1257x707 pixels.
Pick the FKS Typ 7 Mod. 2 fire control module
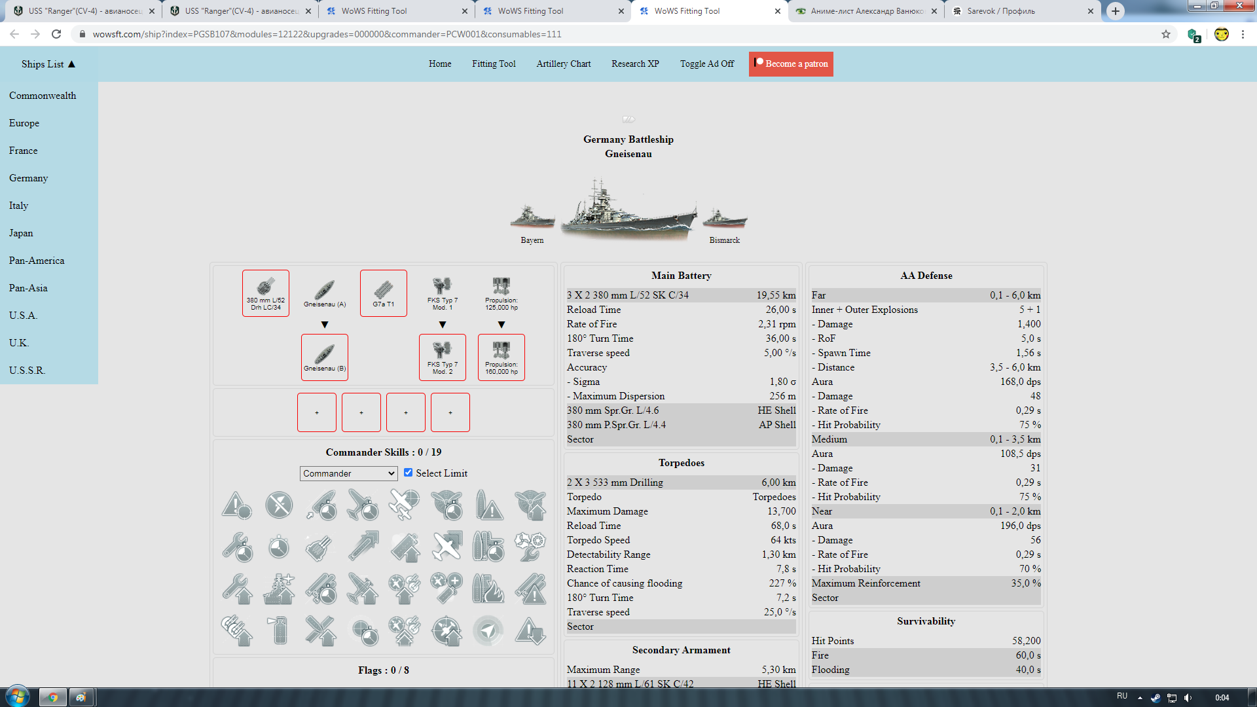point(442,357)
